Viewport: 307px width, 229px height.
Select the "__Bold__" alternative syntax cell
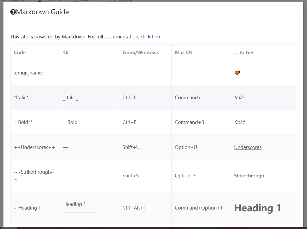tap(72, 122)
